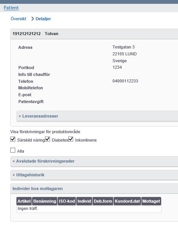The height and width of the screenshot is (245, 178).
Task: Enable the Alla checkbox
Action: coord(13,150)
